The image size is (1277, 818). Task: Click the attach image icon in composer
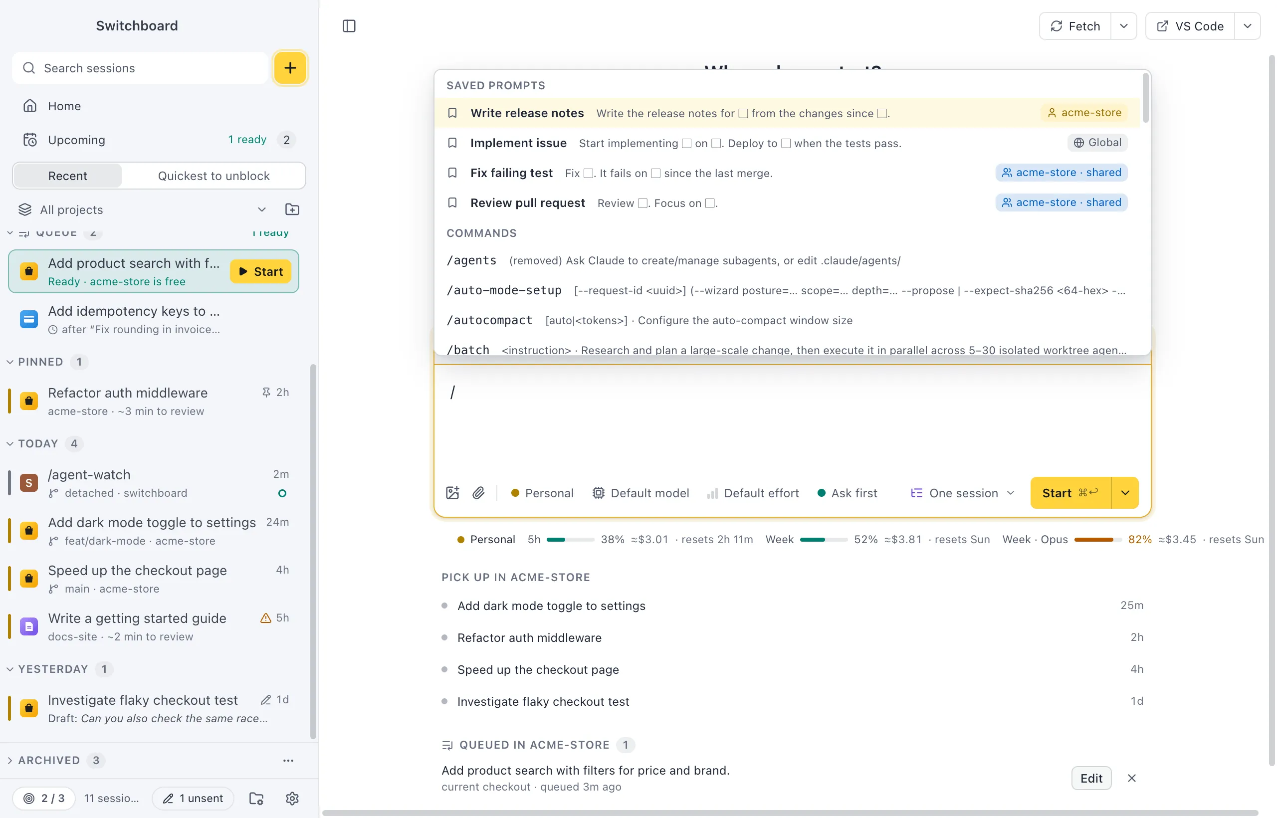[452, 493]
